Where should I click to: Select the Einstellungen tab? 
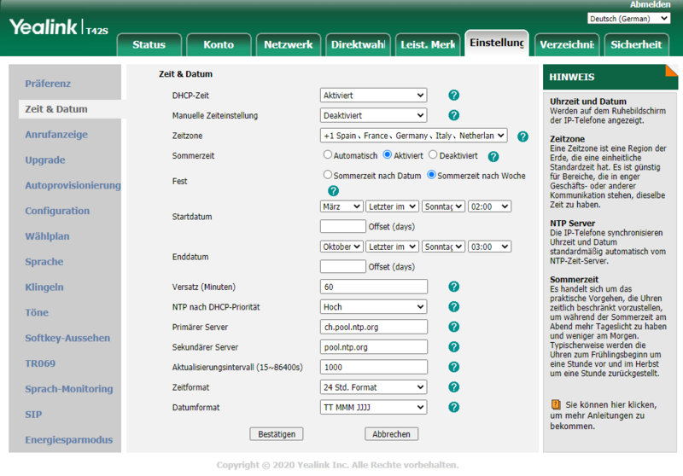[497, 43]
